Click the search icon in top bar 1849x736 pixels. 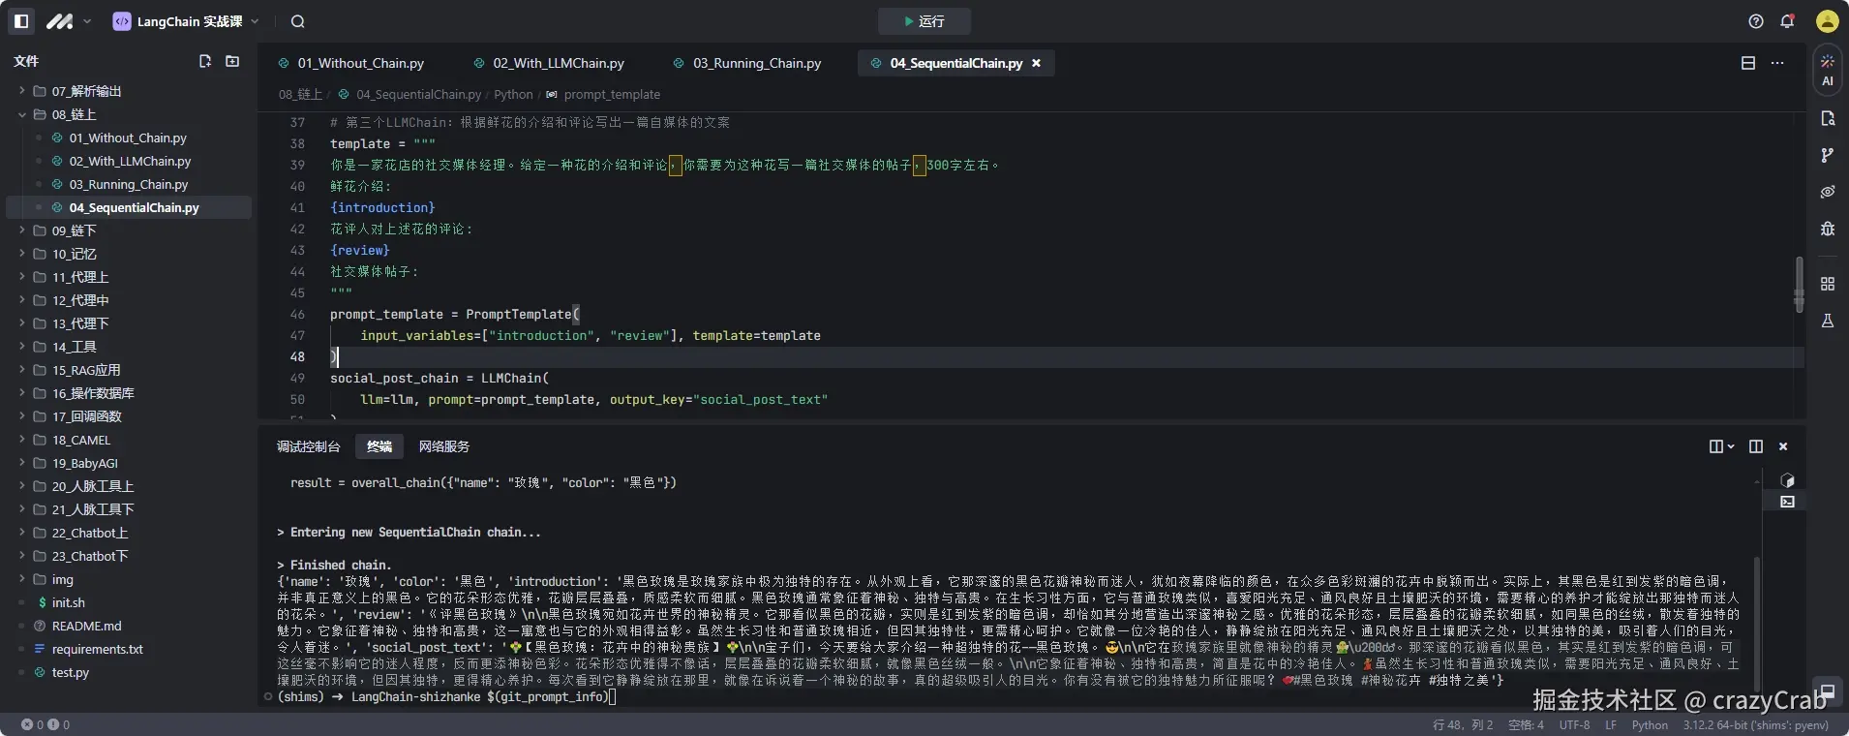297,21
